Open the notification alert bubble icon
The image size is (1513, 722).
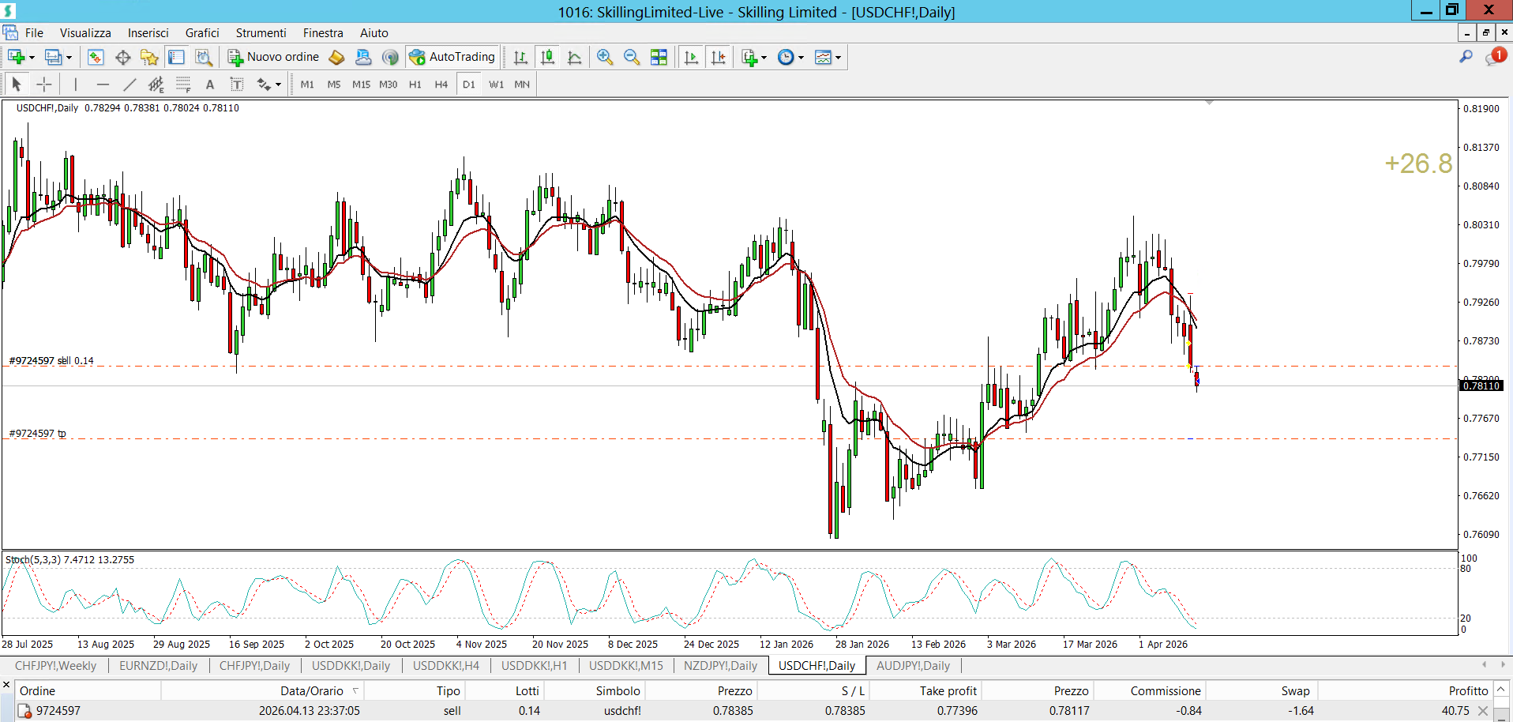click(1495, 57)
